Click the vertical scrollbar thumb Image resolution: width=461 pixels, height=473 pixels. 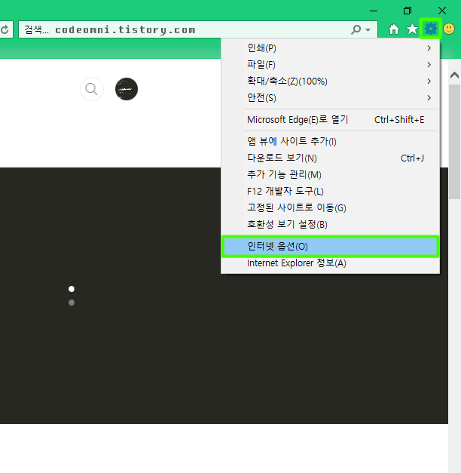point(454,142)
